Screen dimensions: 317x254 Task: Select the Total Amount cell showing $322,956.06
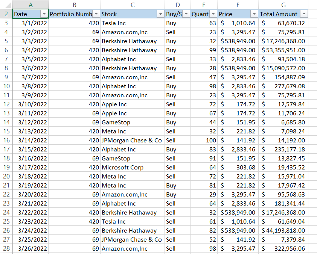(x=283, y=249)
